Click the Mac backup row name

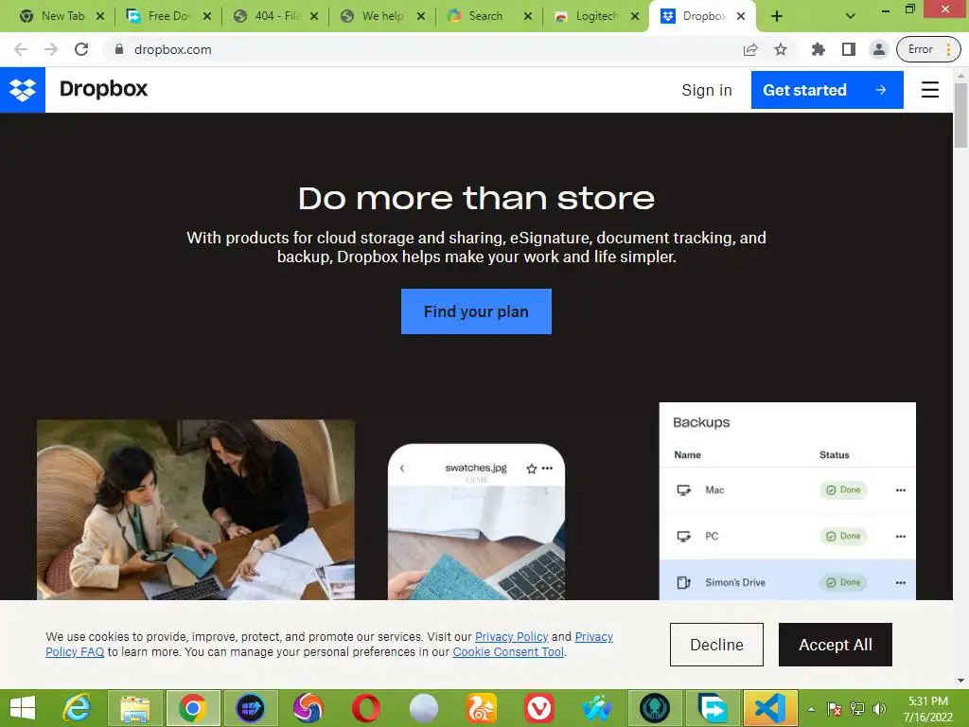tap(714, 490)
